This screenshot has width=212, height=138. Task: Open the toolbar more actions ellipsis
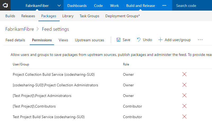click(200, 40)
